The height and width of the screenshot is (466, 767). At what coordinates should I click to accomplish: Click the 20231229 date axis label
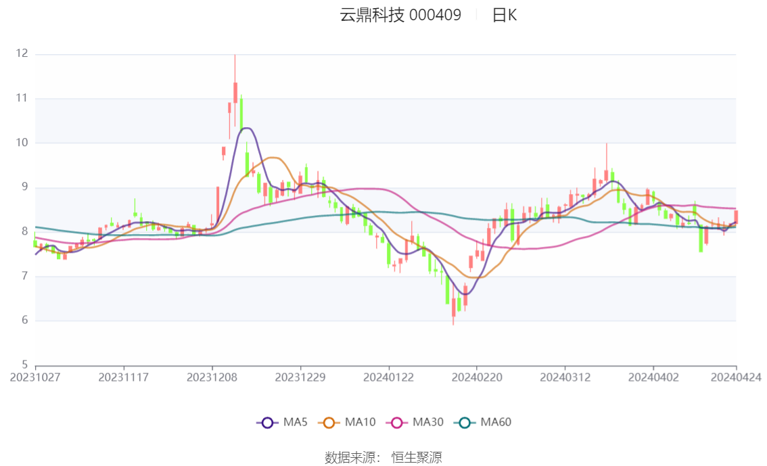300,377
